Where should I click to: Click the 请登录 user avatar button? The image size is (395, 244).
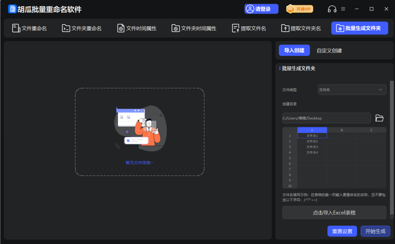(x=261, y=9)
